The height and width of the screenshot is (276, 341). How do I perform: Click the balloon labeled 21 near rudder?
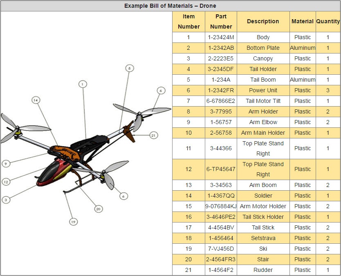click(153, 135)
